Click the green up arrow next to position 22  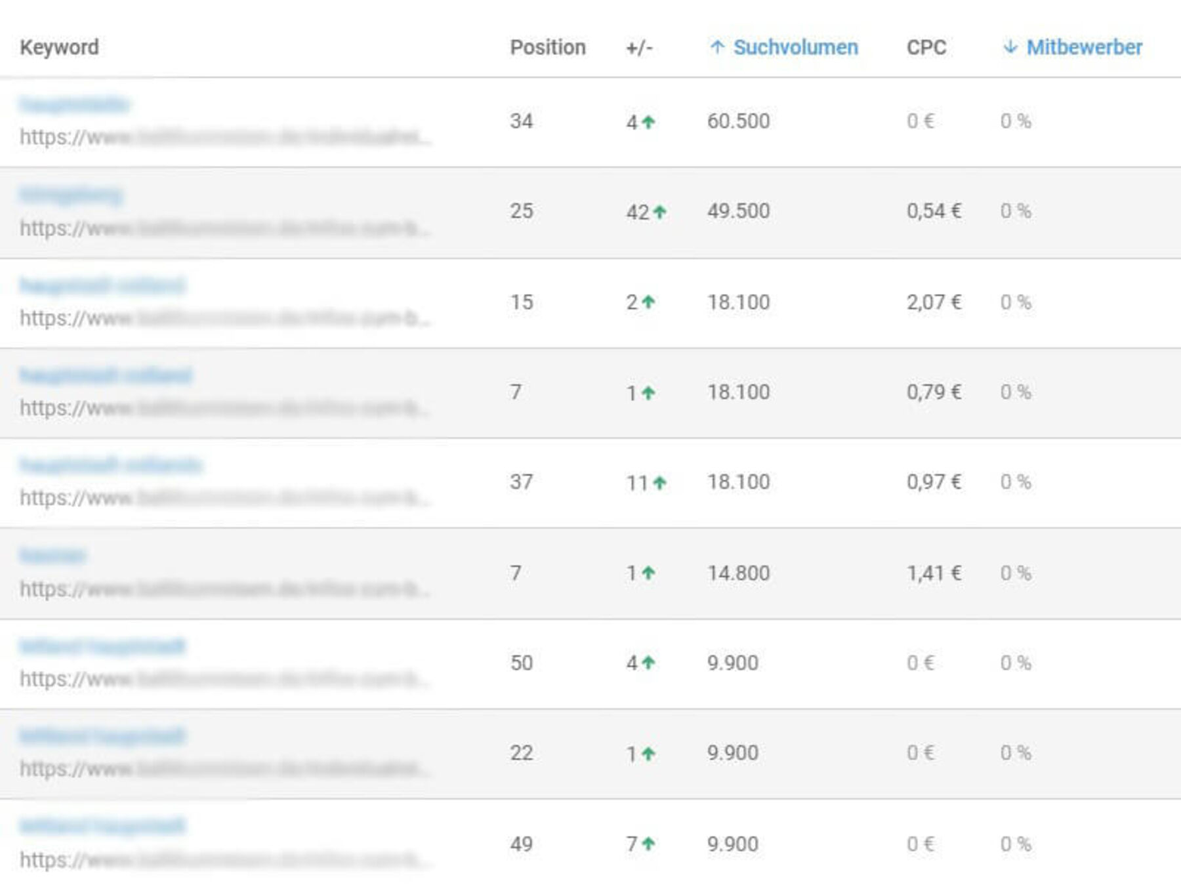(x=648, y=752)
